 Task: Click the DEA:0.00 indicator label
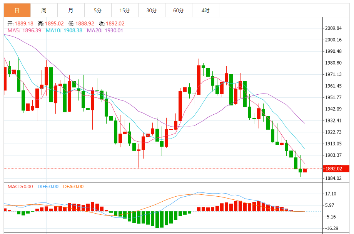pos(73,187)
